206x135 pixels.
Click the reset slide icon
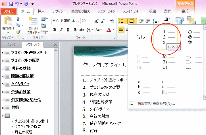click(43, 25)
